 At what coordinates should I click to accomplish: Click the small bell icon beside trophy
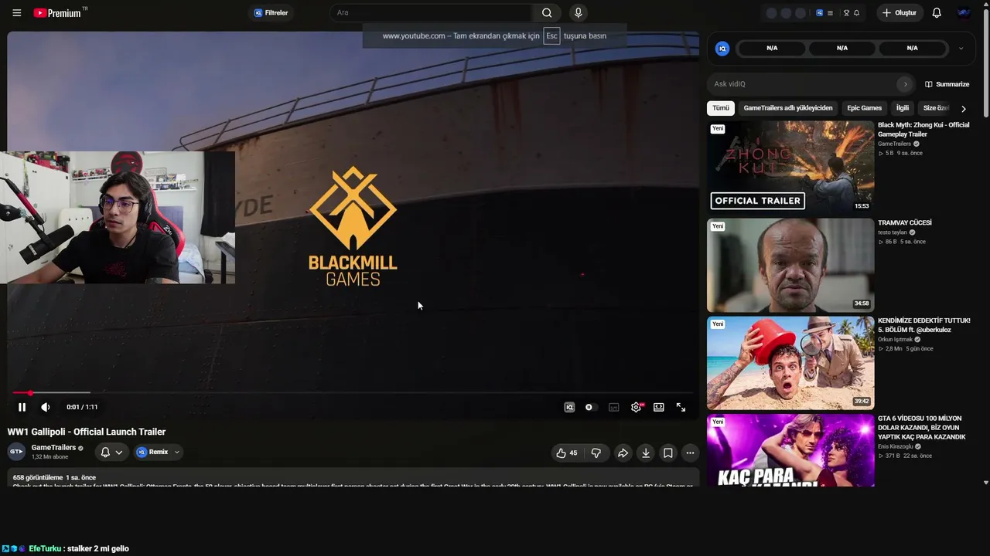[x=856, y=13]
